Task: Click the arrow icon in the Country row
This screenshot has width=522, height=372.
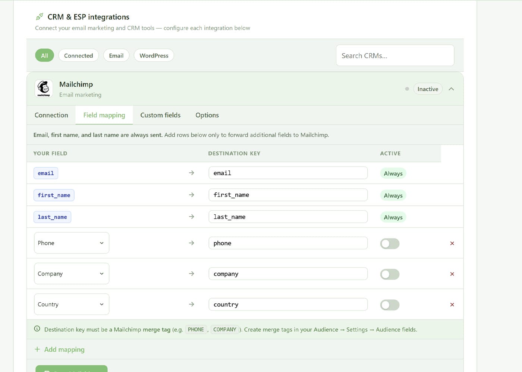Action: [192, 304]
